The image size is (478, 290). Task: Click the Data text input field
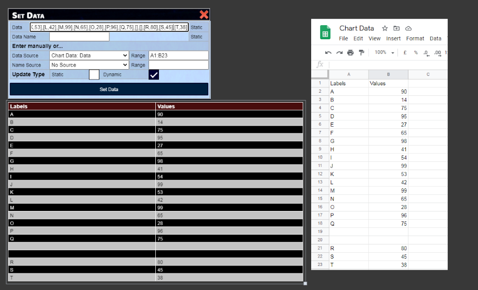109,27
